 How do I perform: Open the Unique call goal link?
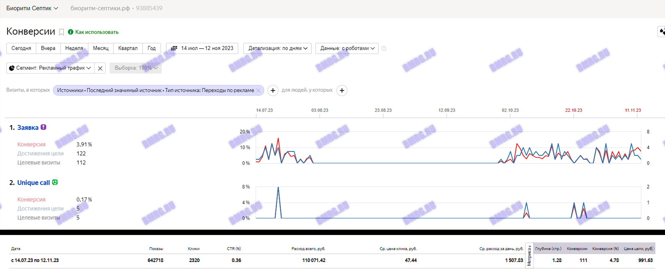(x=33, y=183)
